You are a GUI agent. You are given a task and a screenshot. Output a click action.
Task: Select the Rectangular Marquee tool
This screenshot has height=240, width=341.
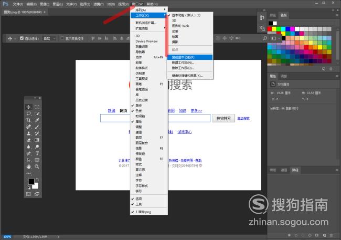click(x=37, y=107)
